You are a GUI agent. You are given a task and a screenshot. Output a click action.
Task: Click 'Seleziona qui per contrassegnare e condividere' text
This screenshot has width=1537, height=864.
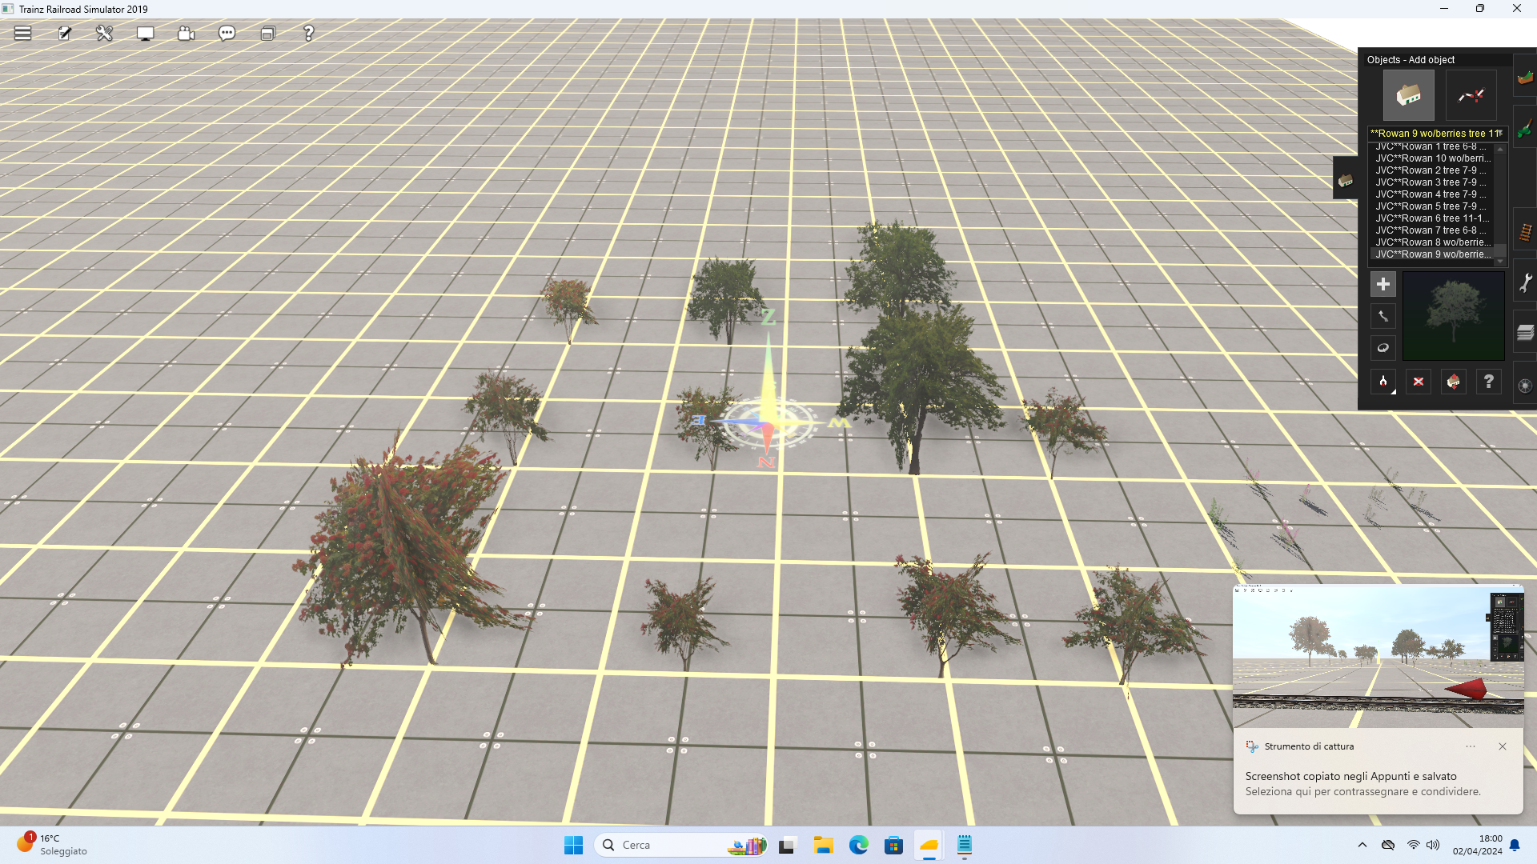coord(1362,792)
